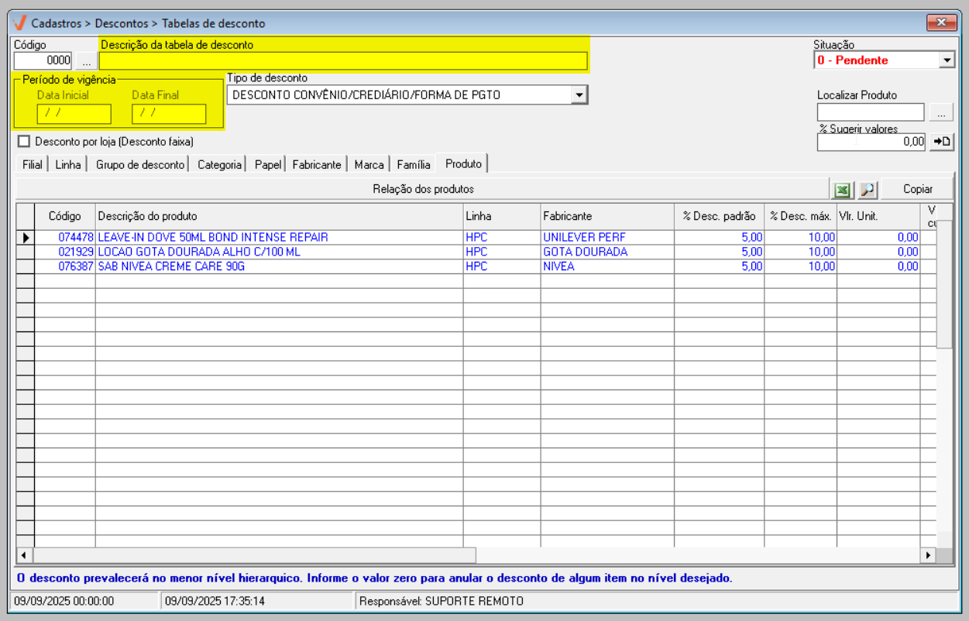969x621 pixels.
Task: Click the % Desc. padrão column header
Action: 718,216
